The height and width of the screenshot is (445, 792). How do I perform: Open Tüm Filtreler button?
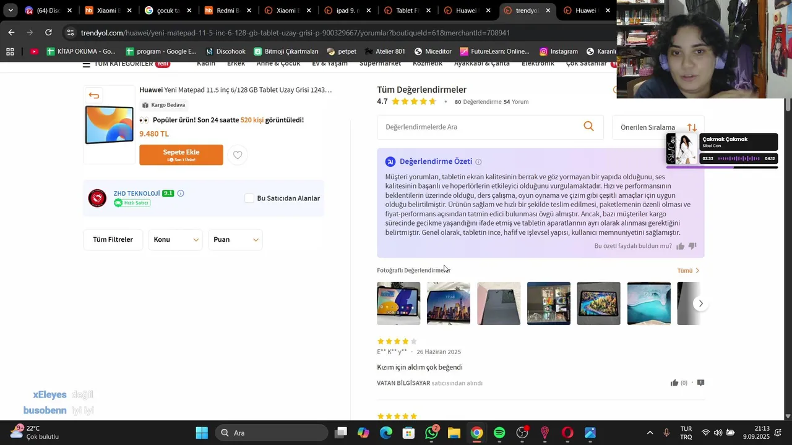[x=113, y=240]
